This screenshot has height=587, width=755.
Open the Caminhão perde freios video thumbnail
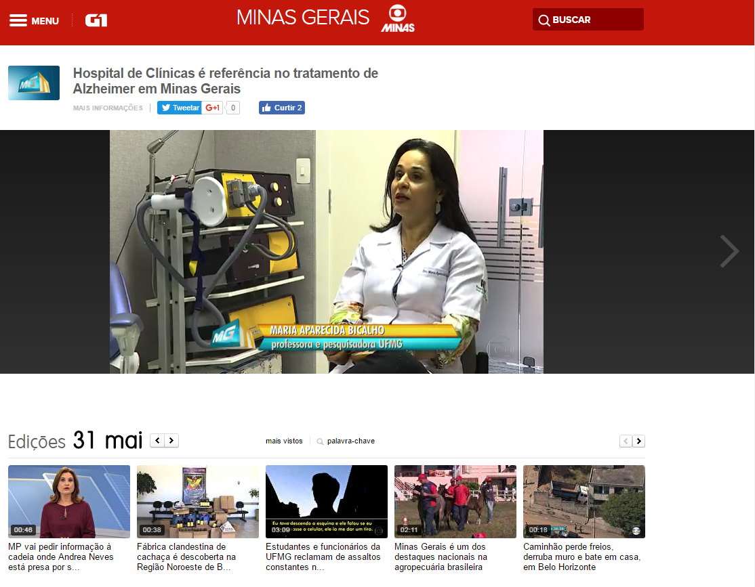pos(584,502)
